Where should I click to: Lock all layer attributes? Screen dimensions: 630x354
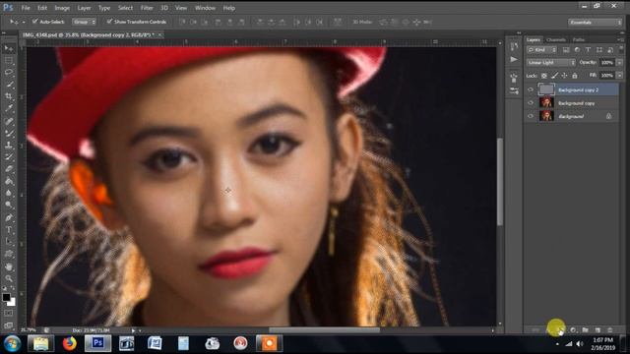[575, 76]
